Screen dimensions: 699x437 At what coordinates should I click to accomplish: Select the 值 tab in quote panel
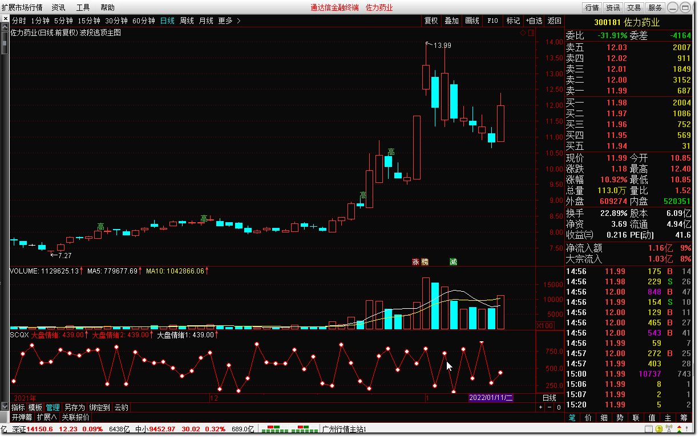click(652, 418)
